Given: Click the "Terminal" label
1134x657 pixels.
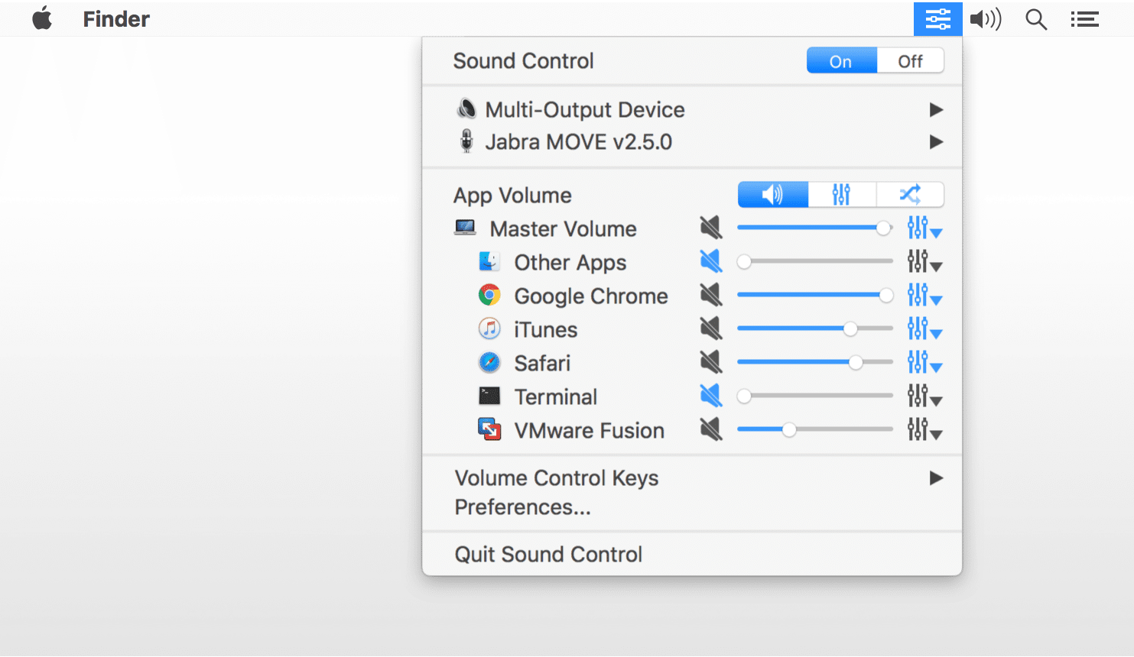Looking at the screenshot, I should pyautogui.click(x=556, y=397).
